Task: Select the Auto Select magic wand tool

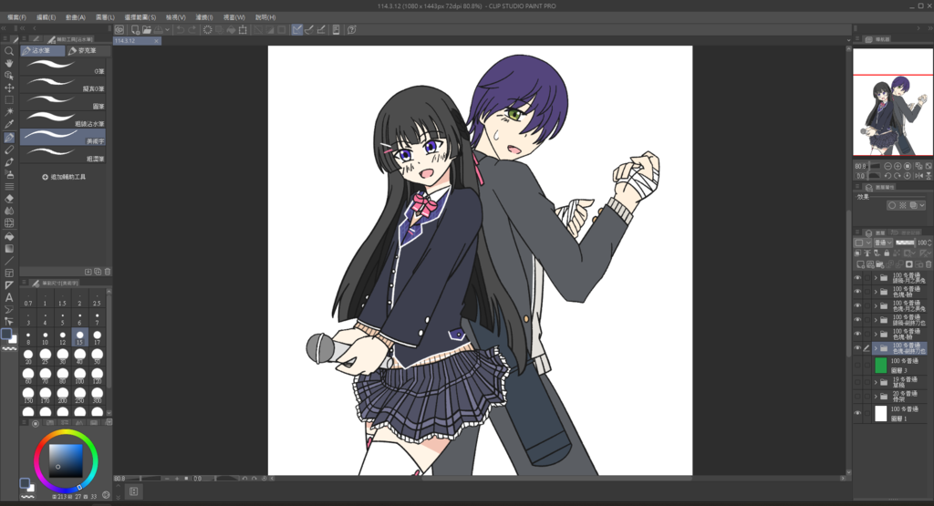Action: 9,112
